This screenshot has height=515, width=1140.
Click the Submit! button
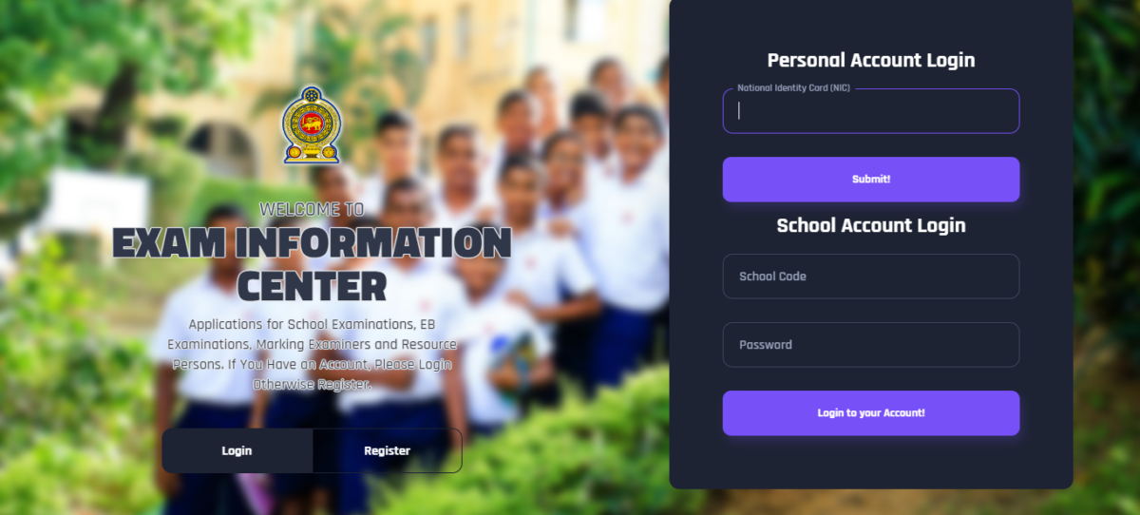point(871,180)
